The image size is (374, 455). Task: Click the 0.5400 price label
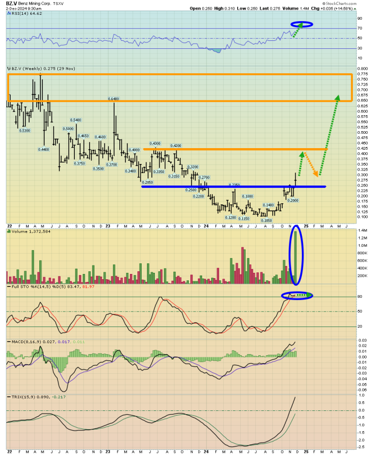[76, 120]
